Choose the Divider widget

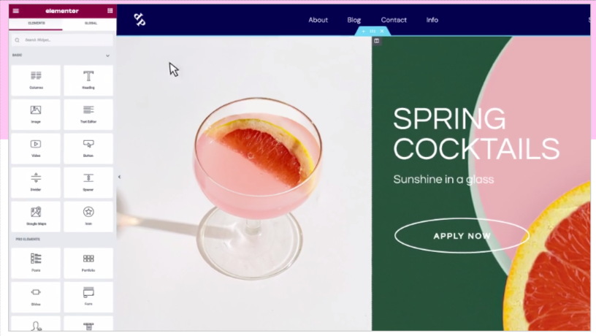click(x=36, y=183)
